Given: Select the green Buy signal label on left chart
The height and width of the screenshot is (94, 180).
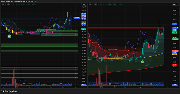Looking at the screenshot, I should 9,36.
